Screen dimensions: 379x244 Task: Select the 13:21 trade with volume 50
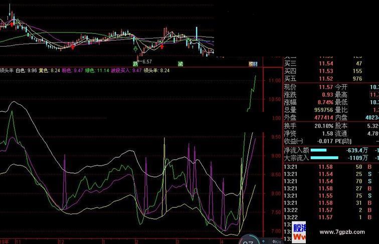327,167
